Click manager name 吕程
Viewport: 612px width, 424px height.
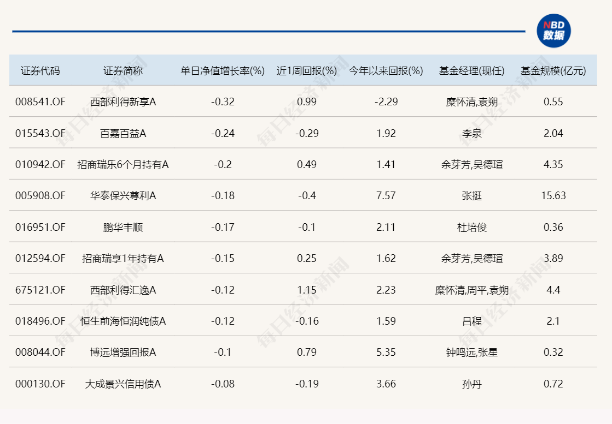click(472, 321)
